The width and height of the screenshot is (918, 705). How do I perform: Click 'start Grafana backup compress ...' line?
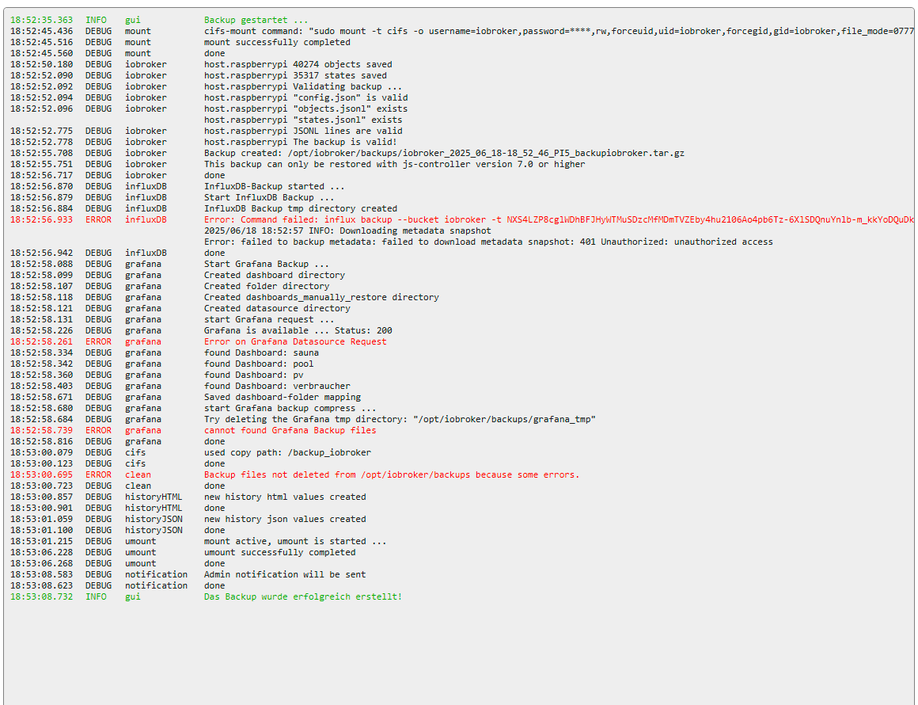tap(290, 410)
